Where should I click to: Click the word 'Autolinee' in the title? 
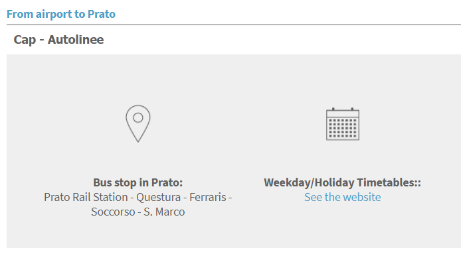pyautogui.click(x=76, y=40)
